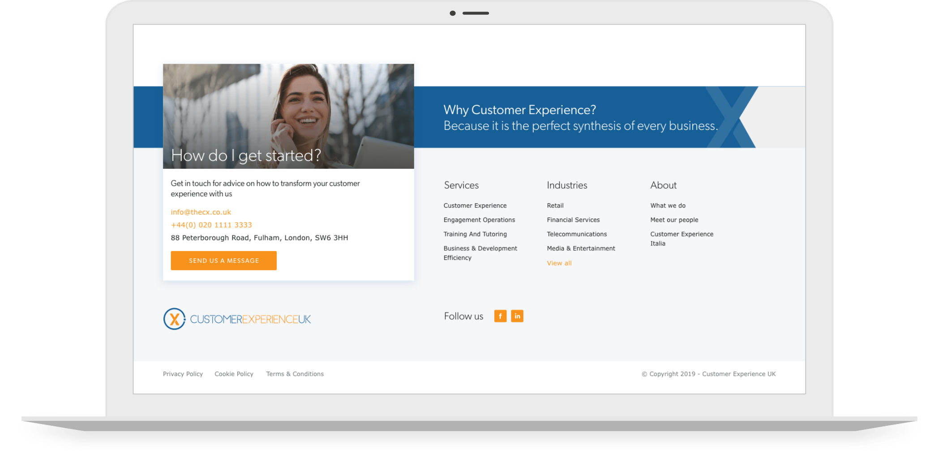This screenshot has height=459, width=939.
Task: Open the Facebook social icon
Action: tap(500, 316)
